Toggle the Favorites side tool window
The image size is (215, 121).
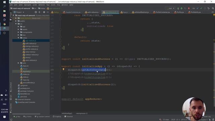point(11,108)
